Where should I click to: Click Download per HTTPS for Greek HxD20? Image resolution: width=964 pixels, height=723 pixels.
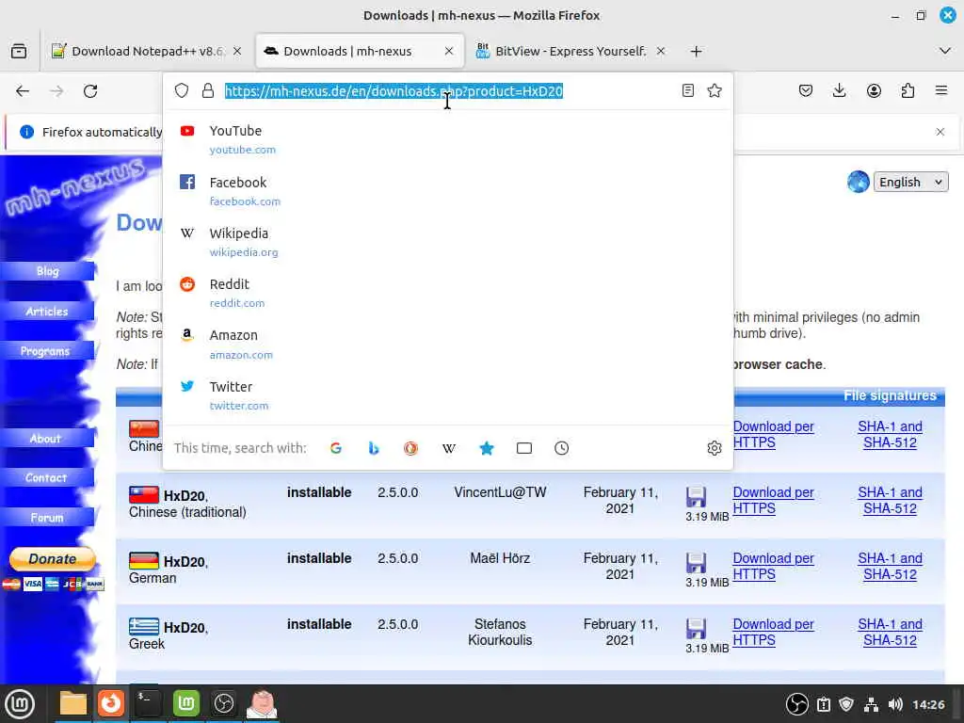[773, 632]
